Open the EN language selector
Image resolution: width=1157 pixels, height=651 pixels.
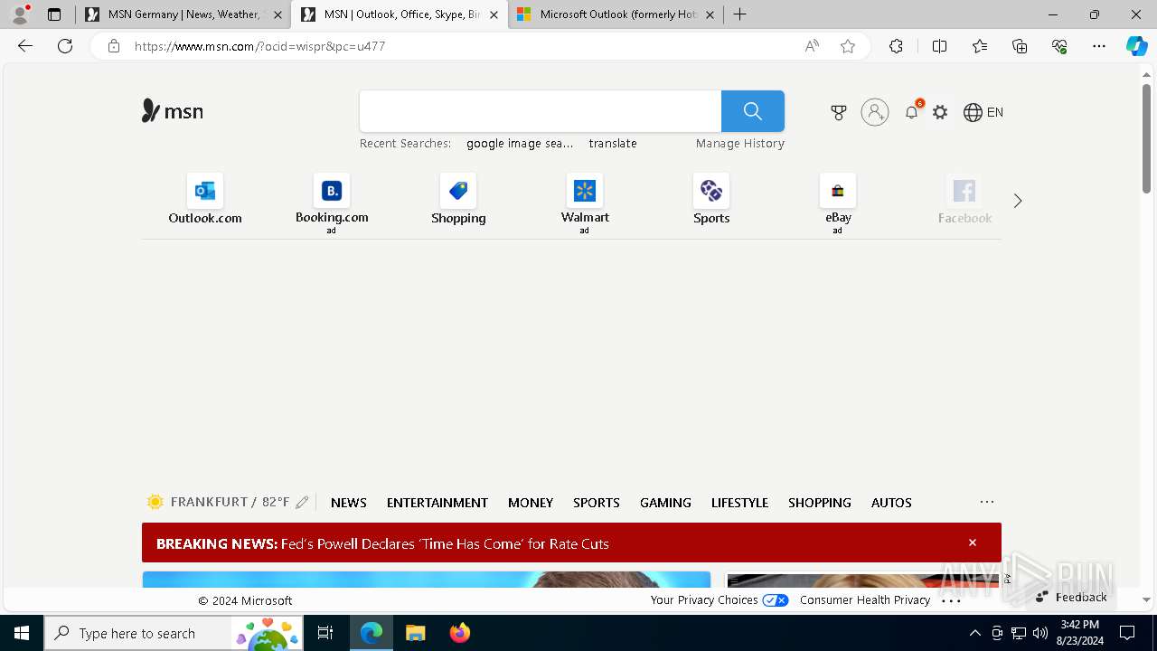click(x=983, y=112)
